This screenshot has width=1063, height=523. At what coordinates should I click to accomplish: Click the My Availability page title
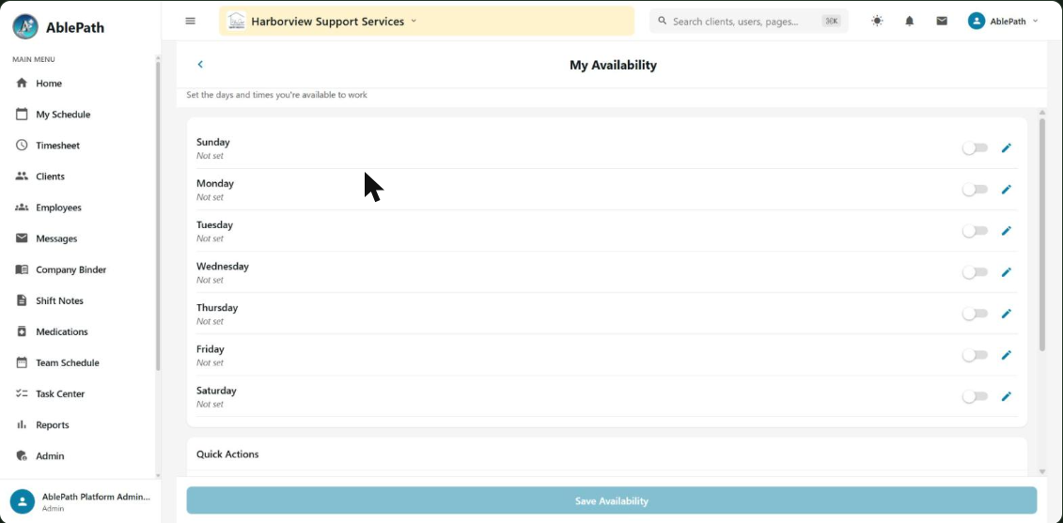(x=613, y=65)
